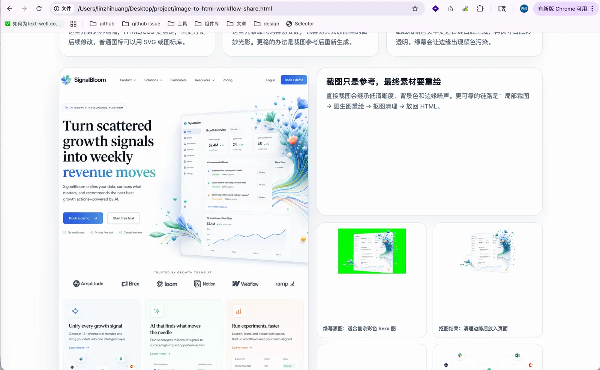Viewport: 600px width, 370px height.
Task: Click the SignalBloom logo in the mockup
Action: 84,80
